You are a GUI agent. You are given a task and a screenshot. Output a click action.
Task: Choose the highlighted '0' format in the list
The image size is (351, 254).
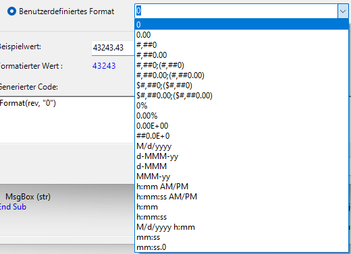click(242, 24)
